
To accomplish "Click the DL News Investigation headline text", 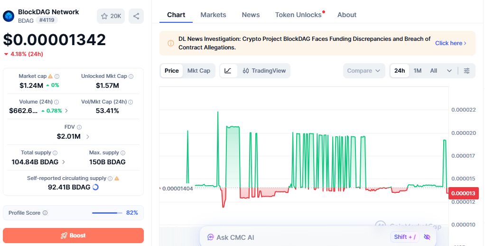I will pyautogui.click(x=304, y=43).
